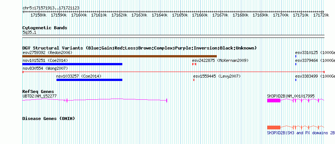The height and width of the screenshot is (144, 335).
Task: Open the esv1559445 (Levy2007) label
Action: pyautogui.click(x=217, y=76)
